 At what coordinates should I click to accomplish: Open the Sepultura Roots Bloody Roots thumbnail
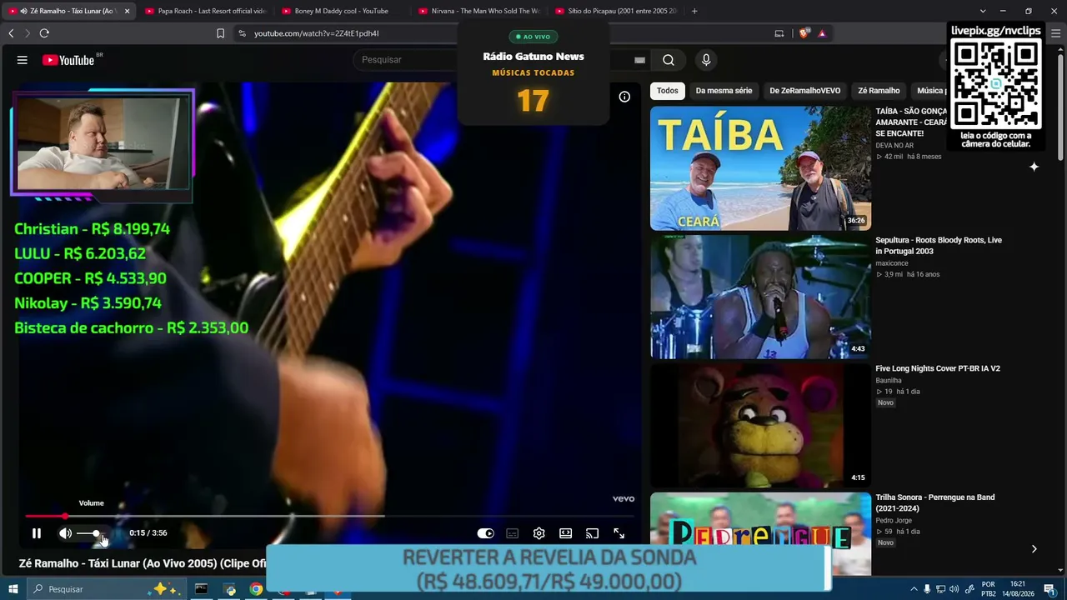coord(760,297)
